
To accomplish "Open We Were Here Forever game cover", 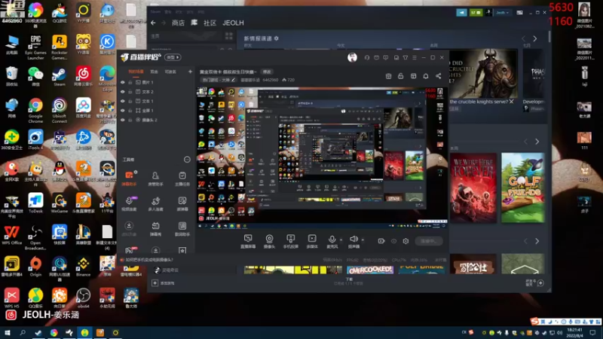I will 473,188.
